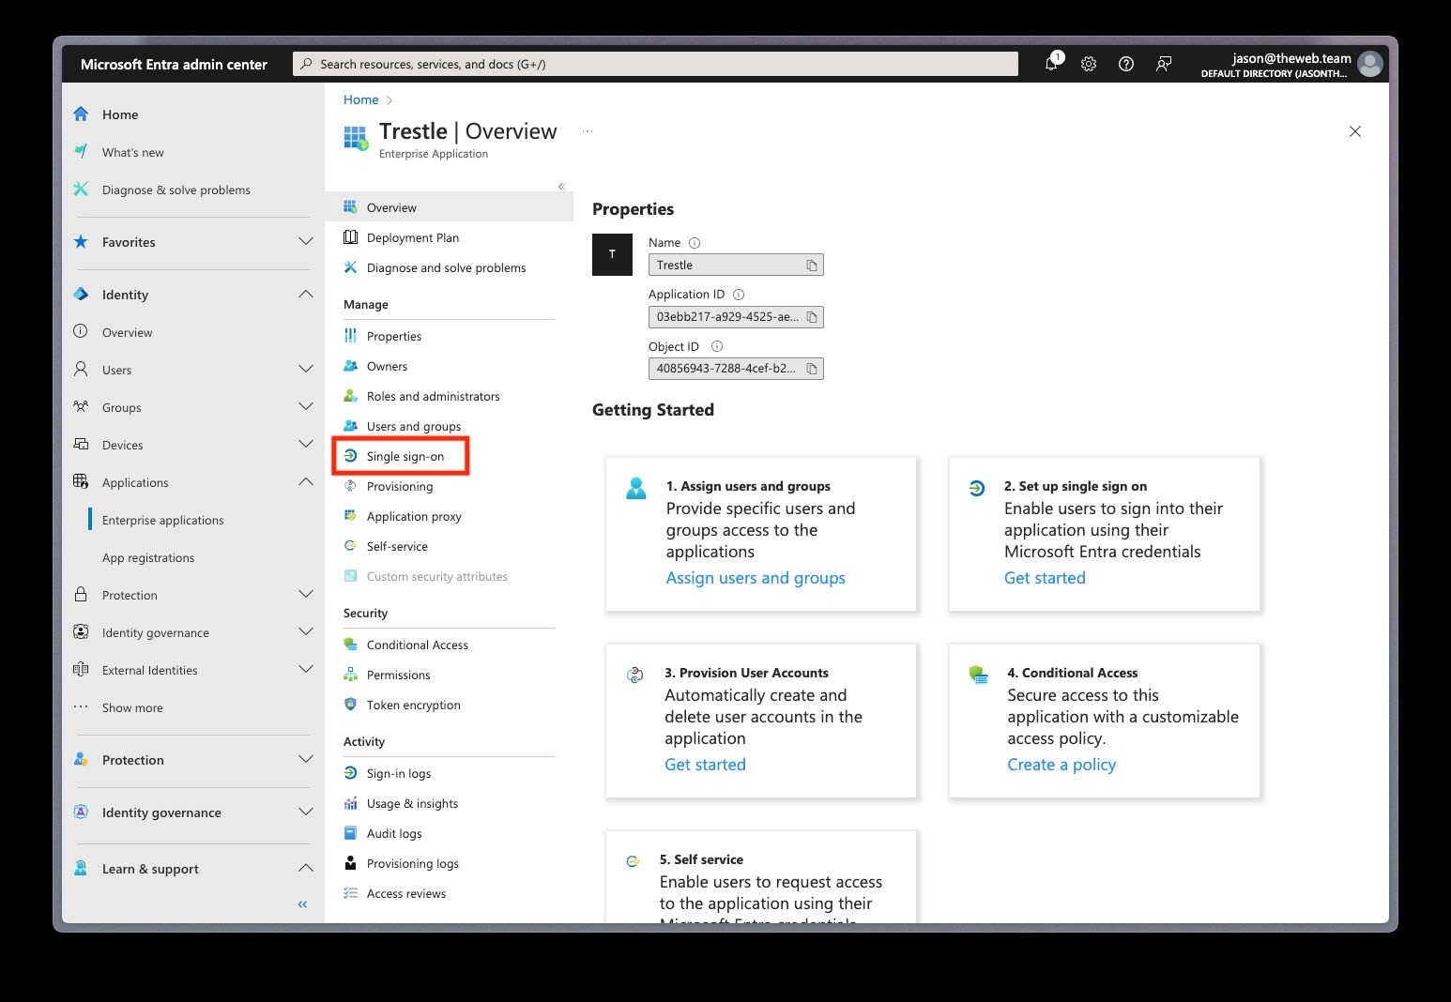Image resolution: width=1451 pixels, height=1002 pixels.
Task: Click Get started under Set up single sign on
Action: (x=1045, y=578)
